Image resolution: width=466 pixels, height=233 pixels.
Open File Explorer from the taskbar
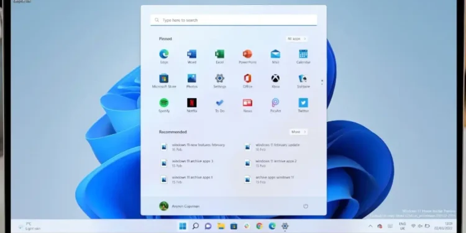click(221, 226)
